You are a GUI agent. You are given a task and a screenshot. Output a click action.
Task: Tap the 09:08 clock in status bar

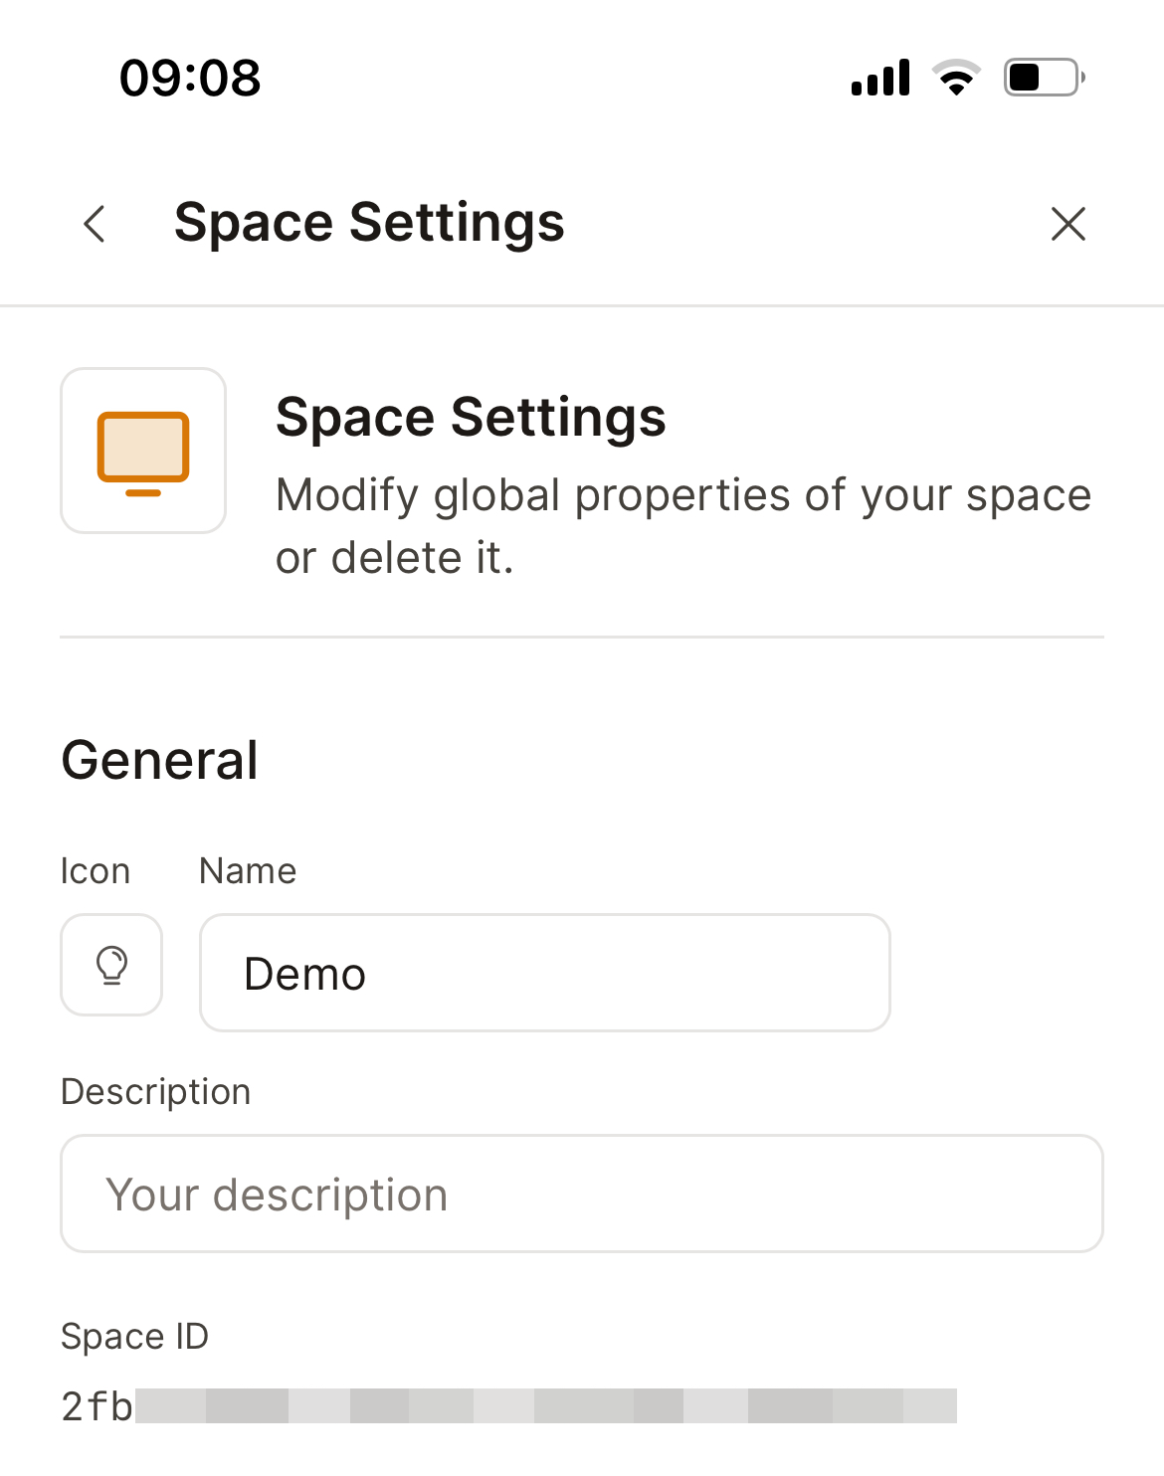point(190,78)
